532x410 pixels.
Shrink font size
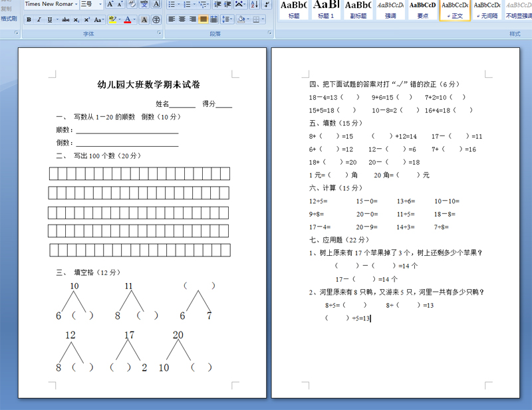[x=120, y=5]
